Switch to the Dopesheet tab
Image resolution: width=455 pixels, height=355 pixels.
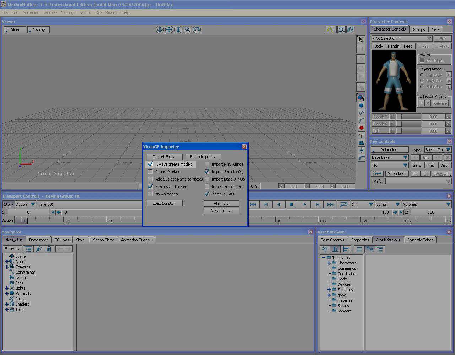38,240
